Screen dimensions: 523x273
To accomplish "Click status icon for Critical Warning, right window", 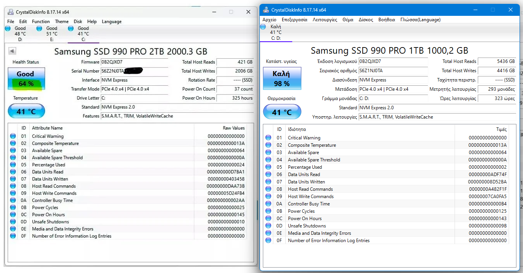I will pyautogui.click(x=268, y=138).
